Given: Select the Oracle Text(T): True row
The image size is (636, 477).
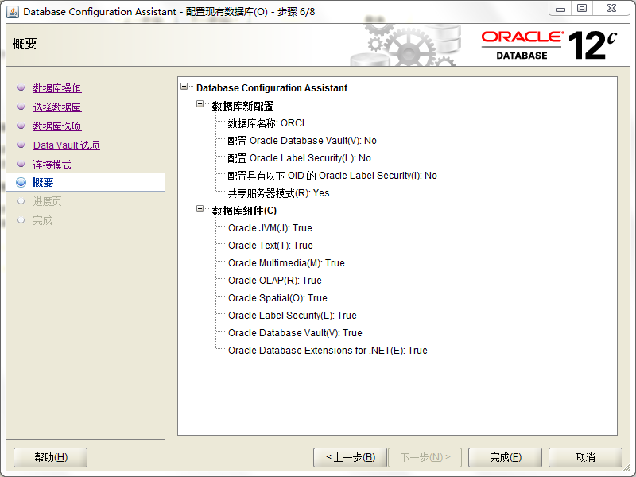Looking at the screenshot, I should (270, 246).
